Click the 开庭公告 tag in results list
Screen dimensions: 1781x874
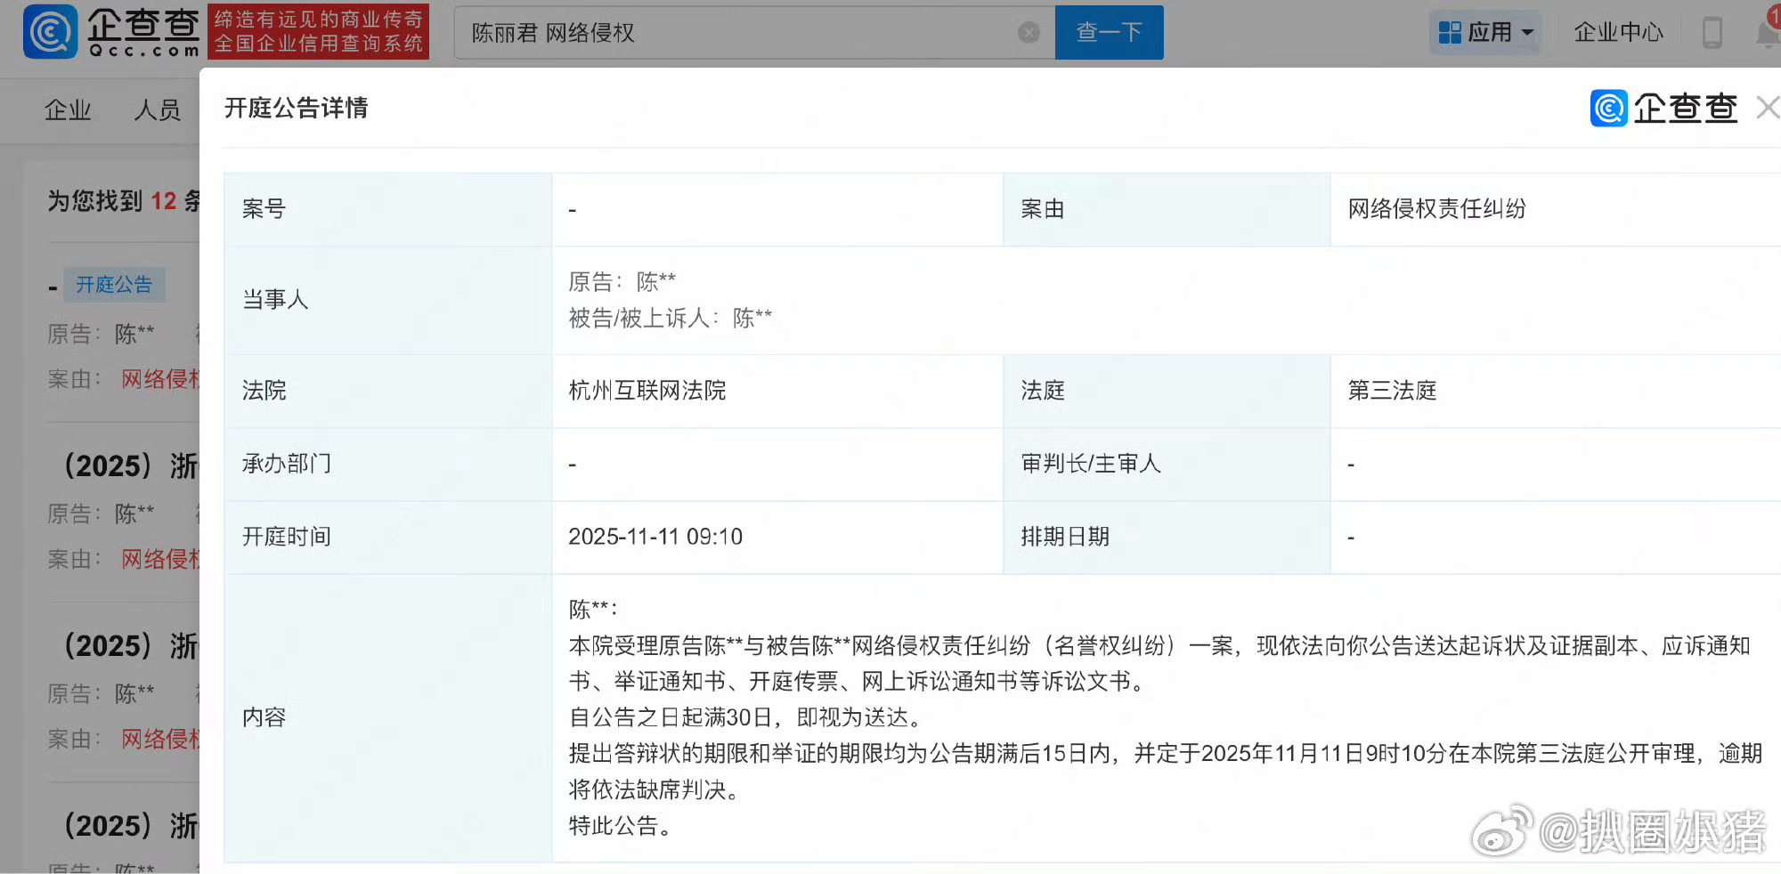point(114,285)
